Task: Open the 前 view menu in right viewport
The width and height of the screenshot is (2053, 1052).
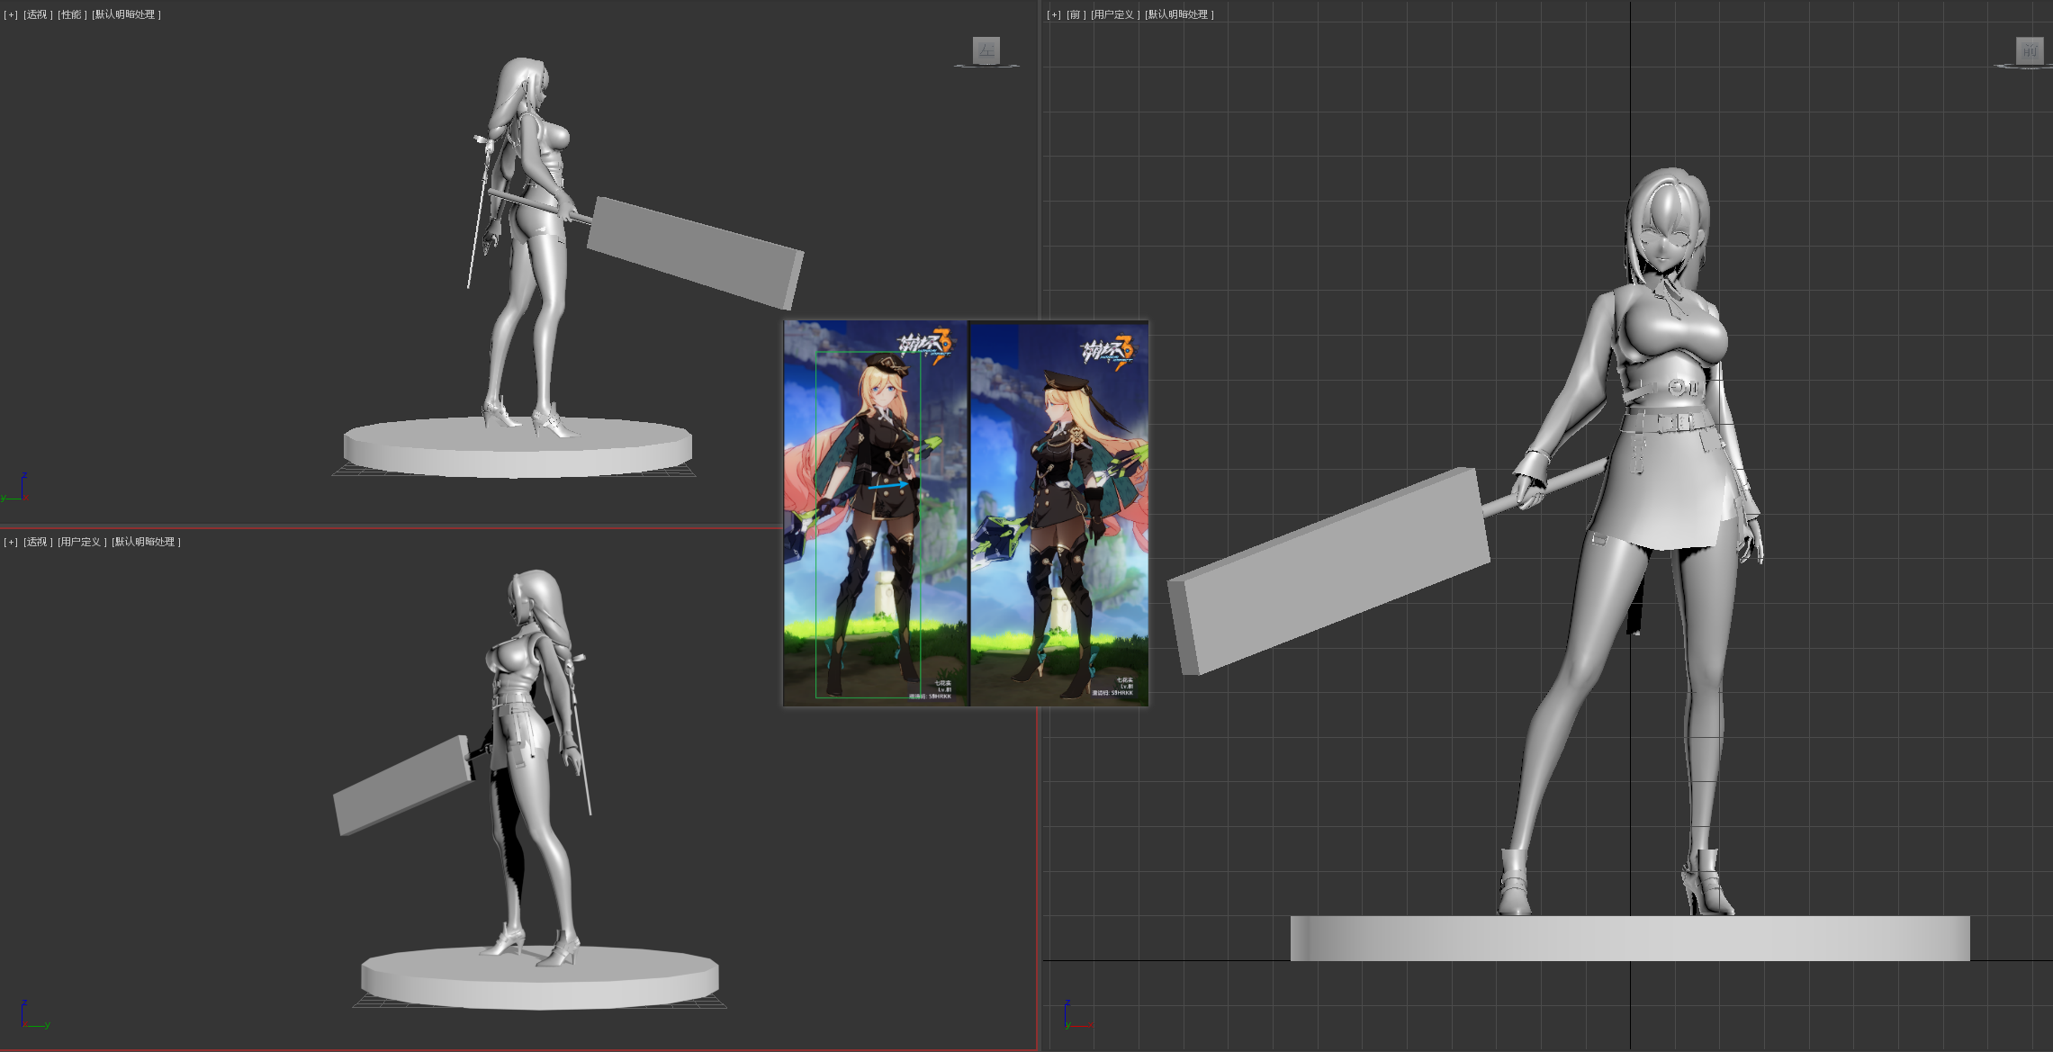Action: click(x=1075, y=14)
